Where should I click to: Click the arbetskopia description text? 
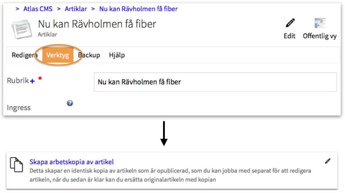pyautogui.click(x=170, y=175)
